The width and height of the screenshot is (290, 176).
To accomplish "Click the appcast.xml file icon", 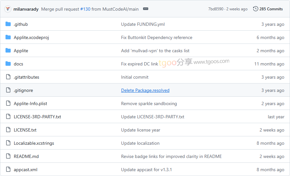I will tap(8, 170).
